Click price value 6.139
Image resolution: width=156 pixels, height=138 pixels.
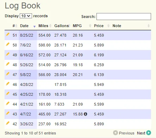tap(99, 75)
